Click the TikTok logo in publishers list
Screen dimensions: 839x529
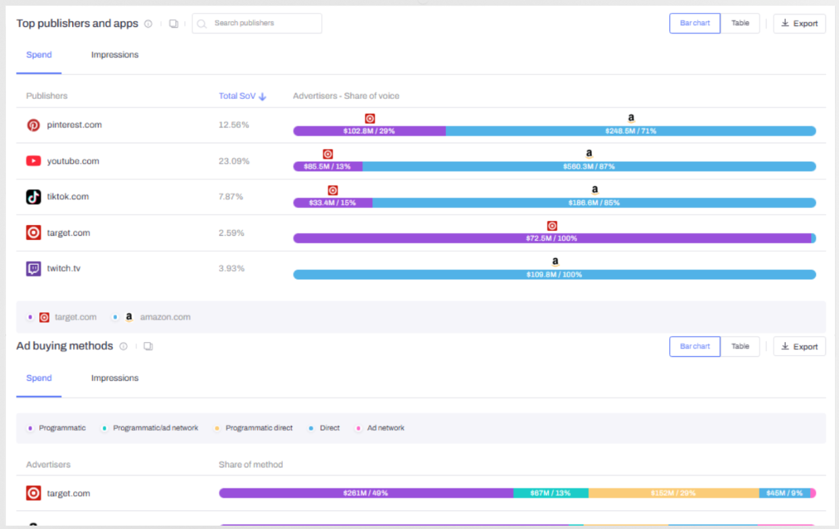coord(33,197)
